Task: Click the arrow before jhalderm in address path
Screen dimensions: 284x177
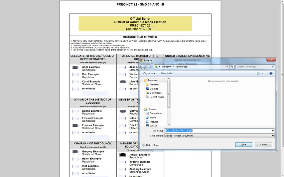Action: pyautogui.click(x=159, y=67)
